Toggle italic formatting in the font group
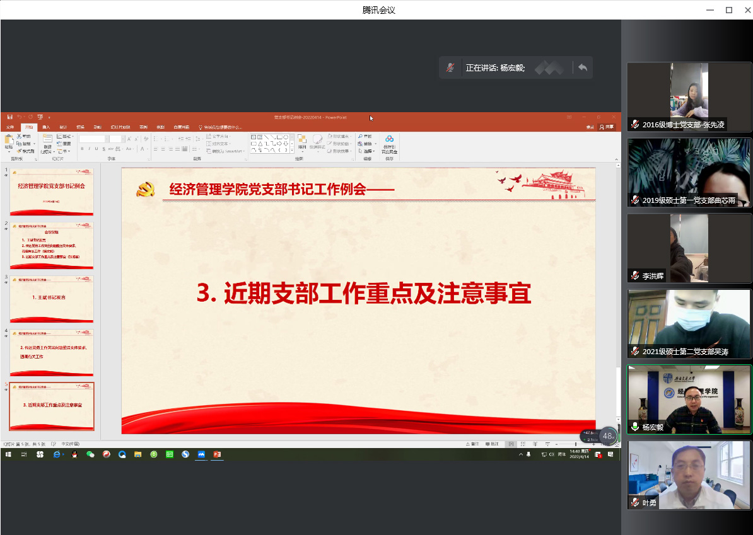The width and height of the screenshot is (753, 535). 90,149
